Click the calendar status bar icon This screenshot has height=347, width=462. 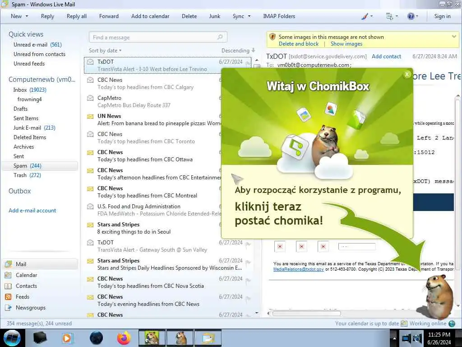pyautogui.click(x=404, y=324)
